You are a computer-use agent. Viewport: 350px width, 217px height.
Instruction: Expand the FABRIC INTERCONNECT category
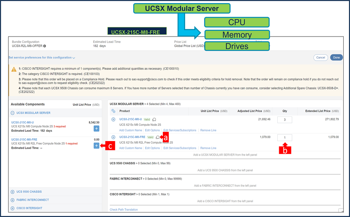click(x=13, y=200)
